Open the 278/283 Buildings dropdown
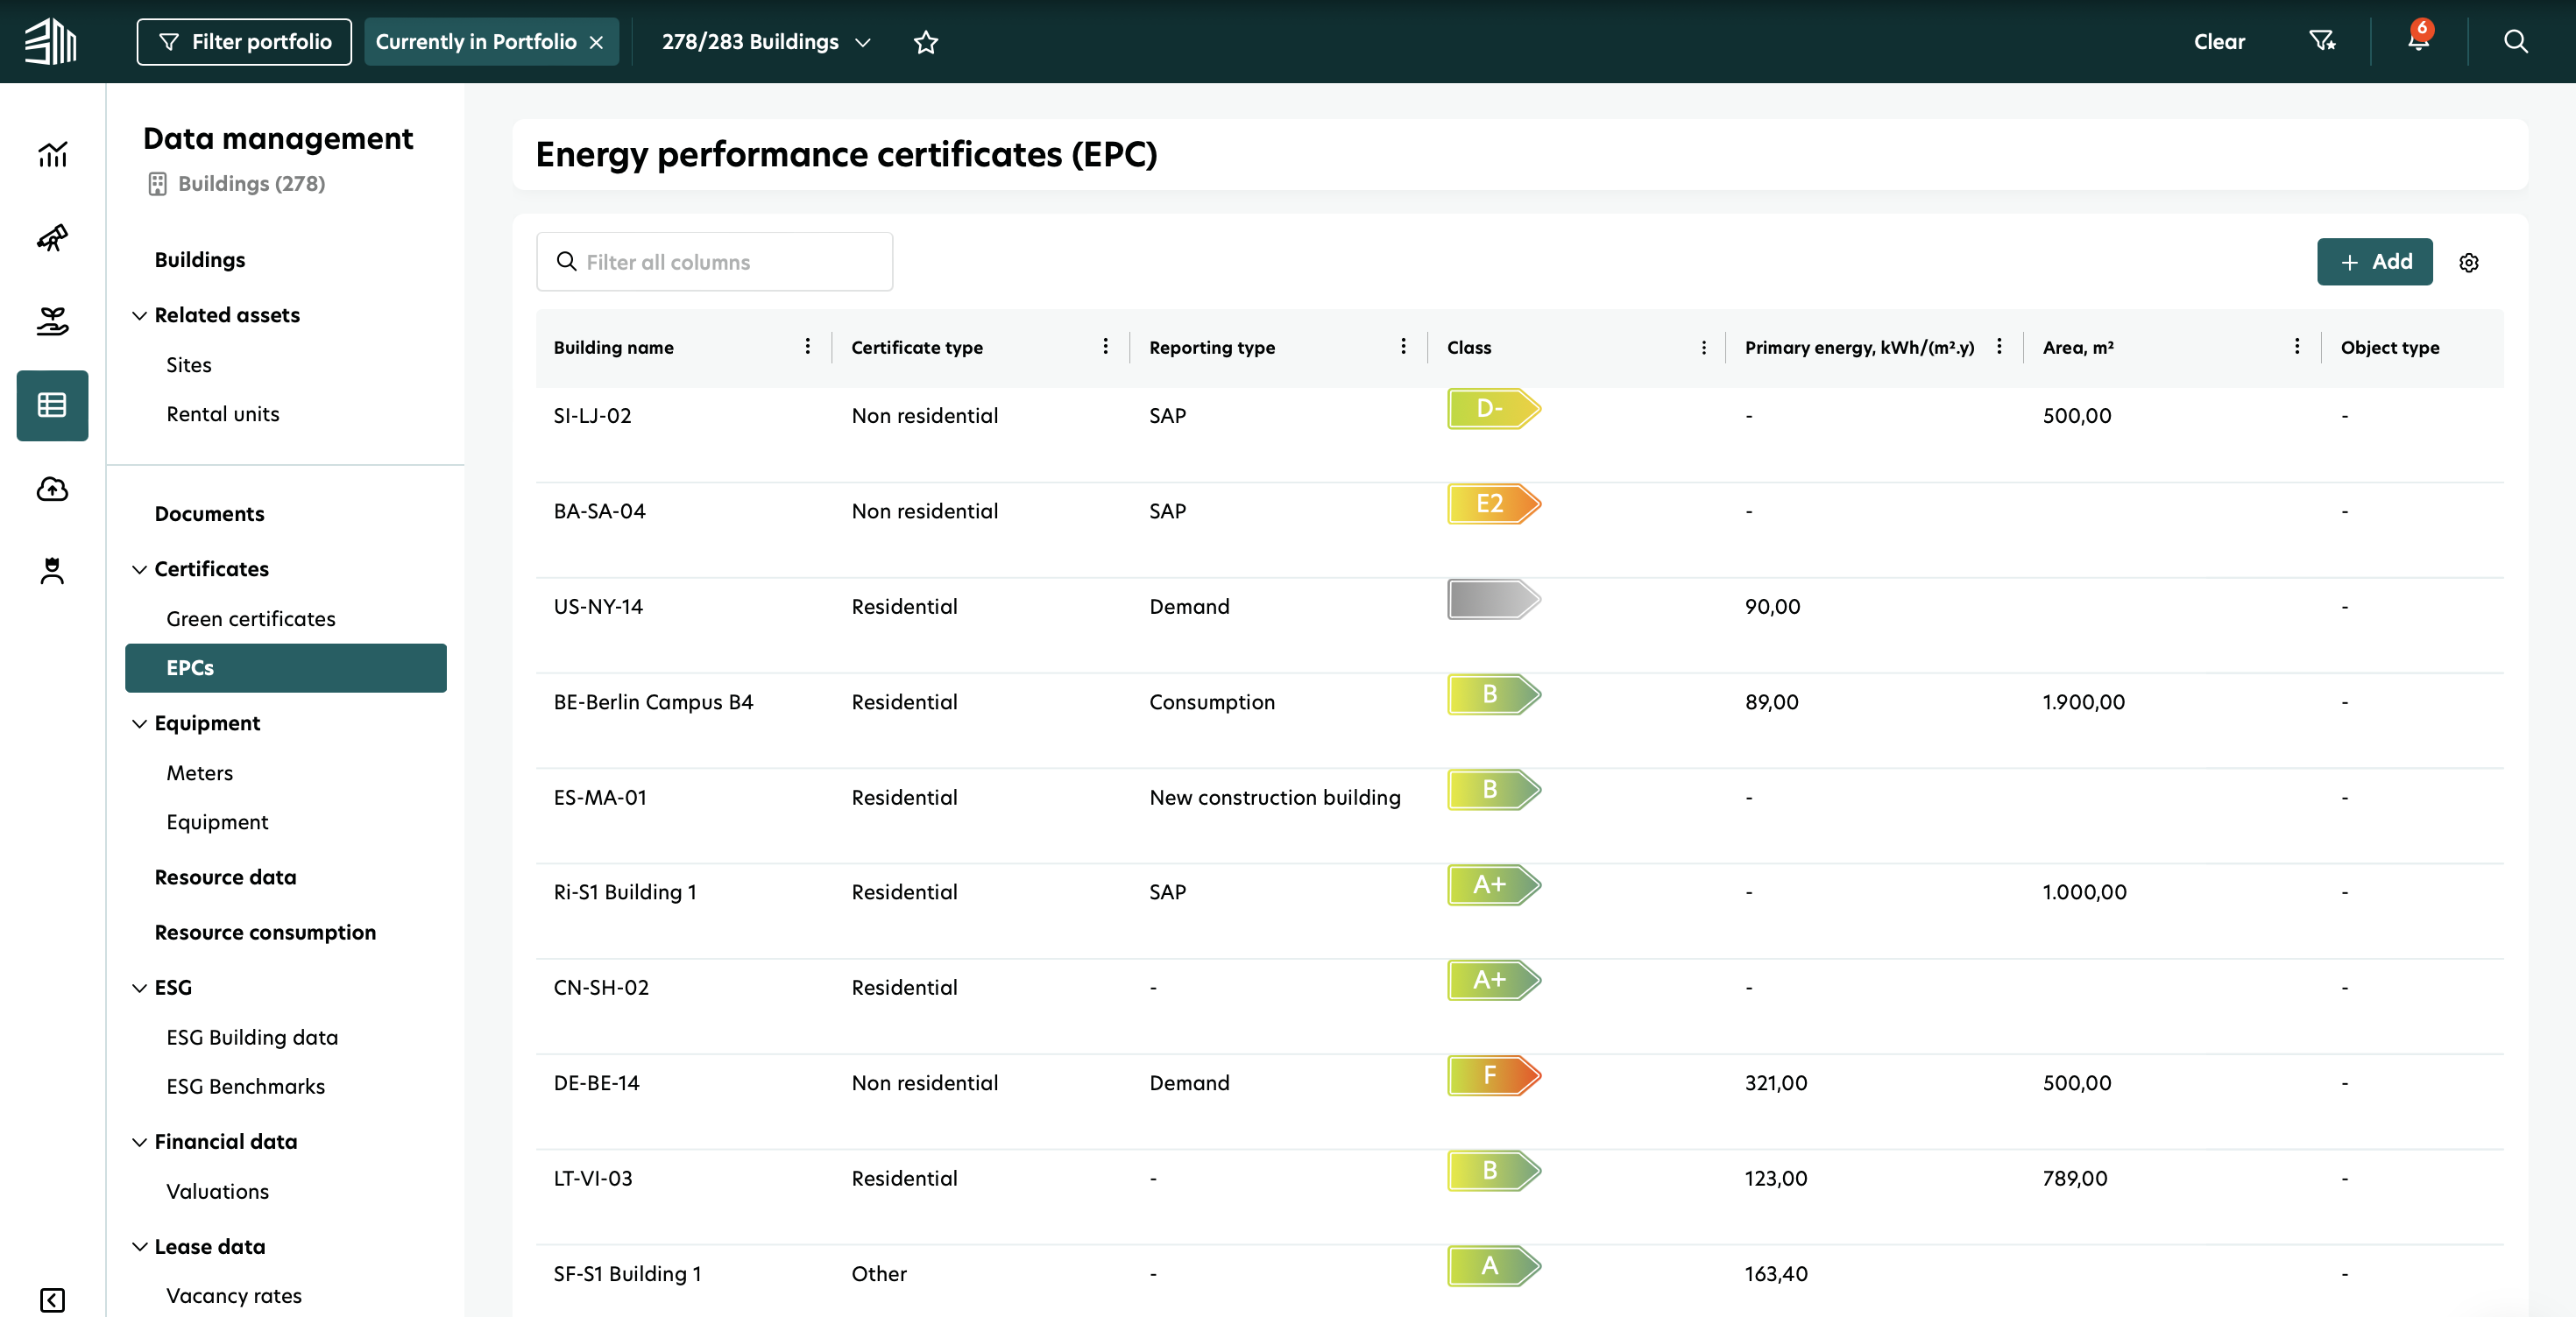Image resolution: width=2576 pixels, height=1317 pixels. click(766, 42)
